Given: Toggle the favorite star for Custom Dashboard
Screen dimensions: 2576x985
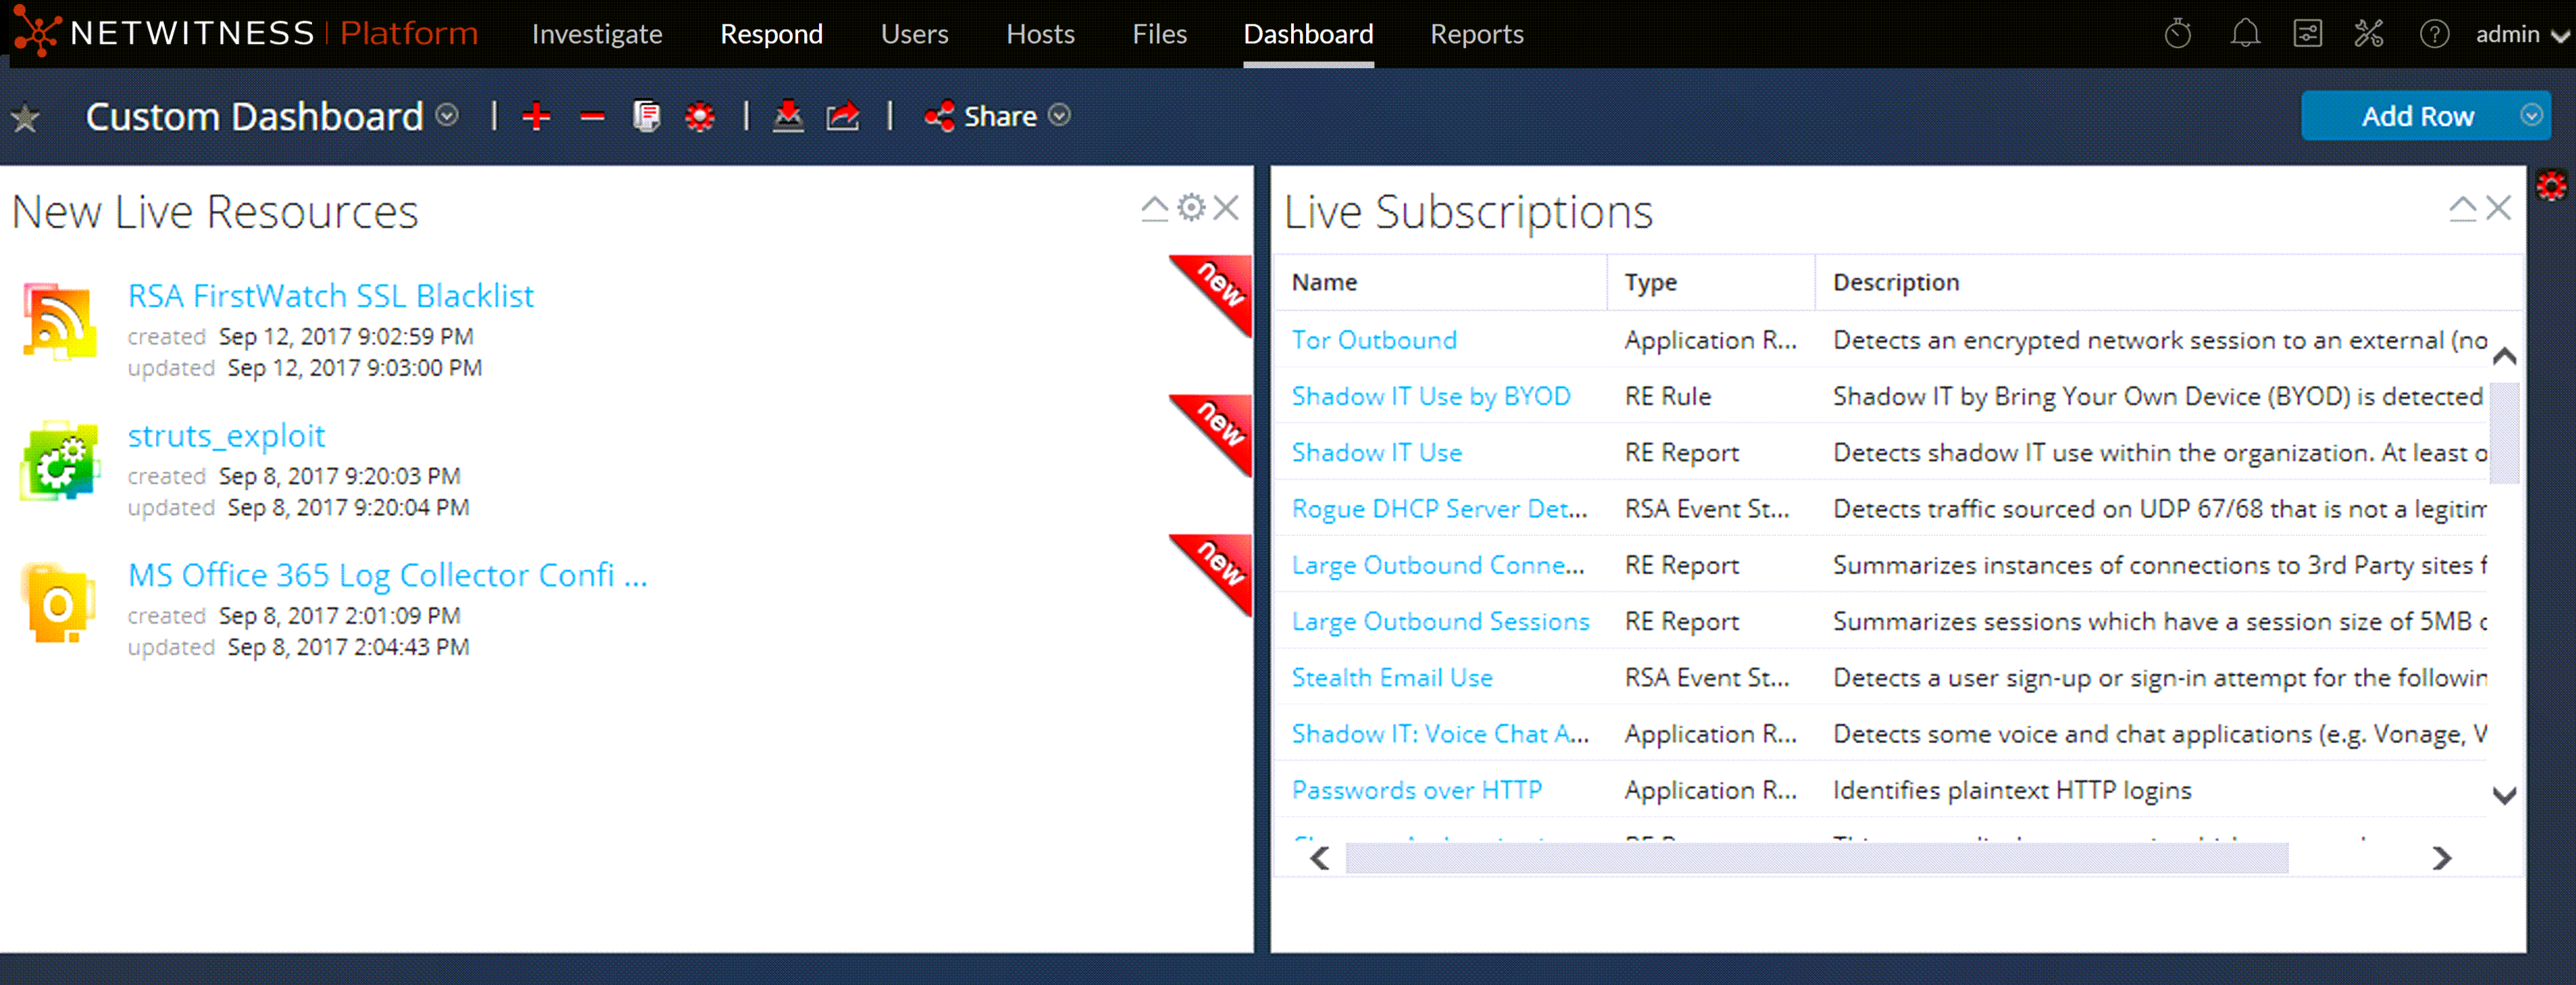Looking at the screenshot, I should tap(25, 119).
